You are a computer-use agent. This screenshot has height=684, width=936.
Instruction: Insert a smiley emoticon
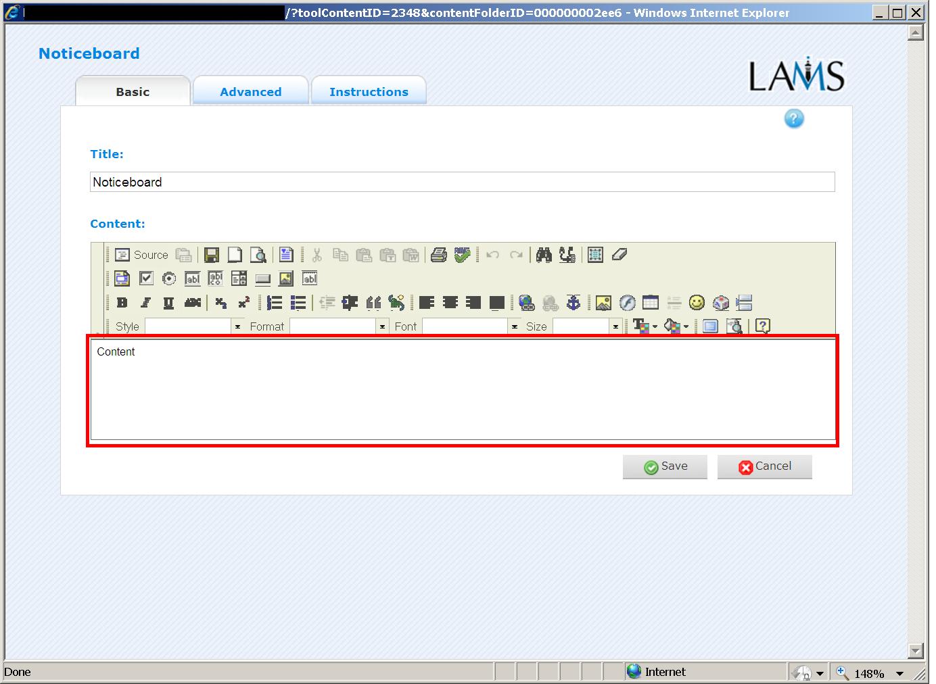click(x=697, y=303)
